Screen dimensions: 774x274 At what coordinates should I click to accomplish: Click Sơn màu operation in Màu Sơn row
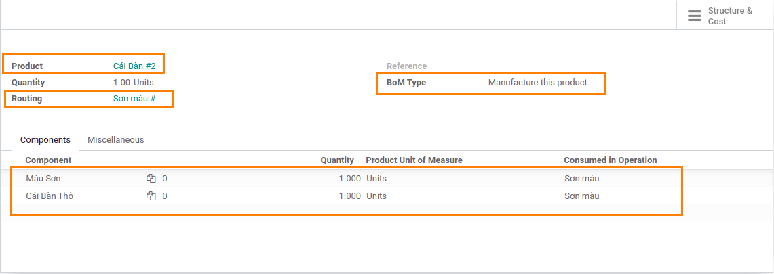click(581, 179)
